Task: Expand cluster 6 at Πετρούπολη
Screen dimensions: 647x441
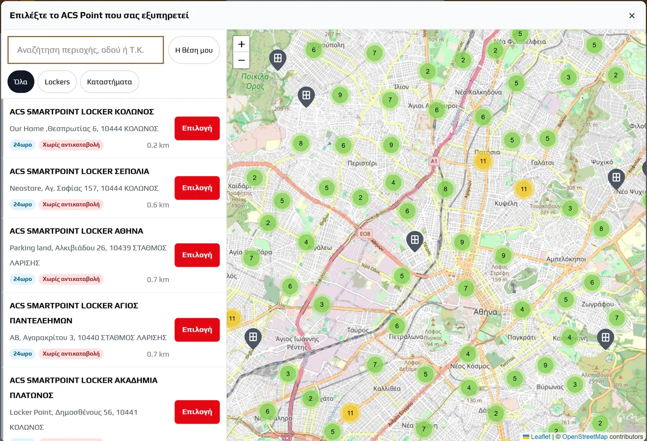Action: click(314, 50)
